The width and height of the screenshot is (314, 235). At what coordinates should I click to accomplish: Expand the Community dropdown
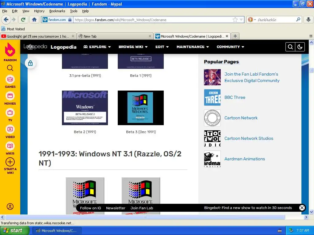[230, 47]
